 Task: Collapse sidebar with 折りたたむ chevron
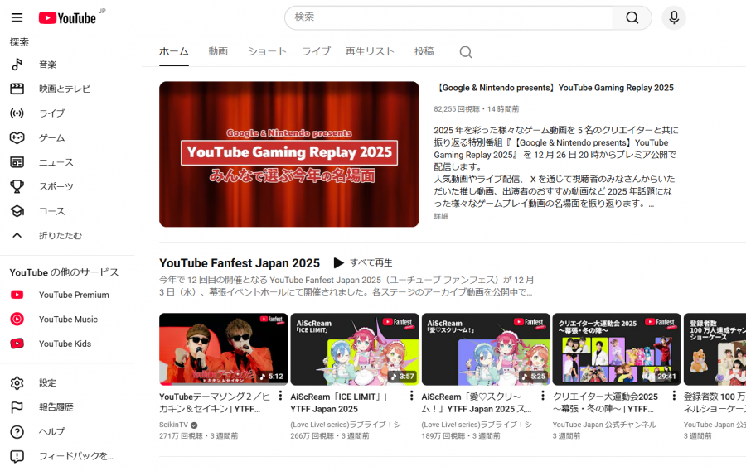[x=17, y=235]
